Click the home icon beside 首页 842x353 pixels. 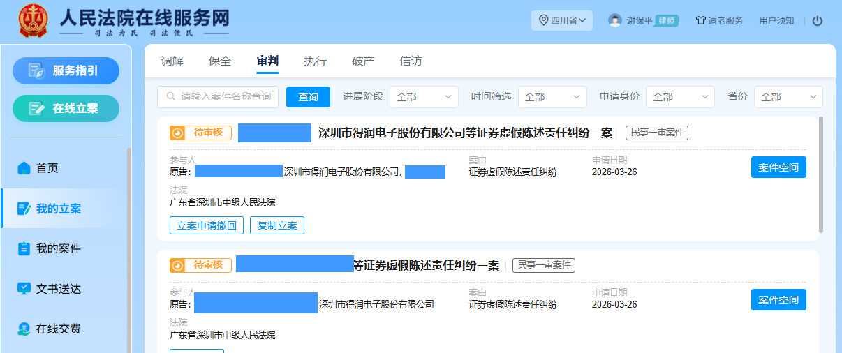[24, 167]
